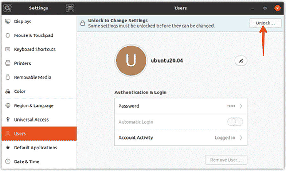
Task: Open Keyboard Shortcuts settings panel
Action: tap(35, 49)
